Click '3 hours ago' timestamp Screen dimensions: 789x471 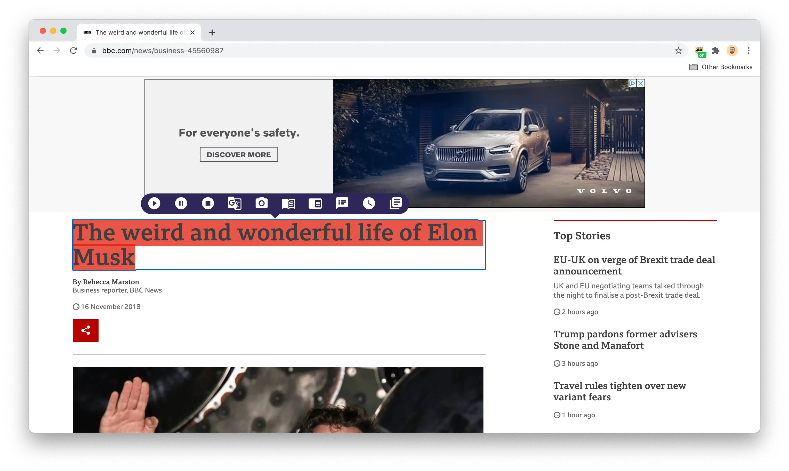[x=579, y=363]
